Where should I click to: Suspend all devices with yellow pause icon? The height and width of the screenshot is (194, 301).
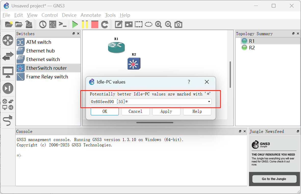point(85,24)
